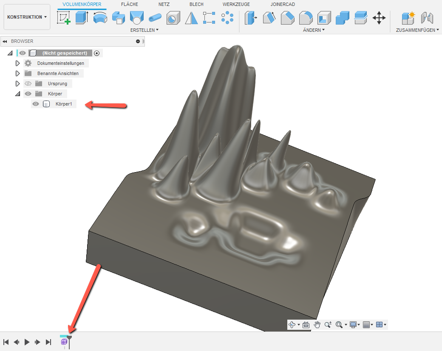Image resolution: width=442 pixels, height=351 pixels.
Task: Open the Display Settings menu
Action: point(354,325)
